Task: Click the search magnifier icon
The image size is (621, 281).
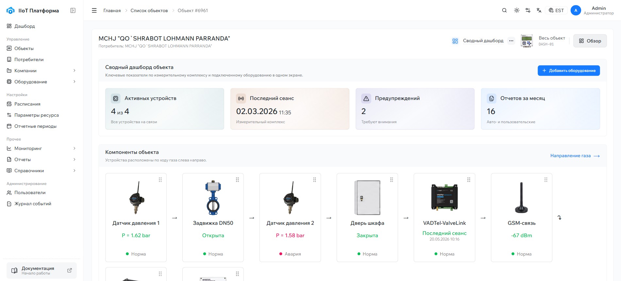Action: tap(504, 10)
